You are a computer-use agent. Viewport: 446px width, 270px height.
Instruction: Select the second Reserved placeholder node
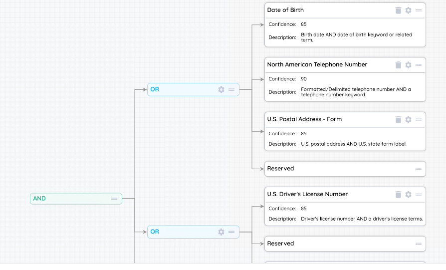[x=280, y=244]
